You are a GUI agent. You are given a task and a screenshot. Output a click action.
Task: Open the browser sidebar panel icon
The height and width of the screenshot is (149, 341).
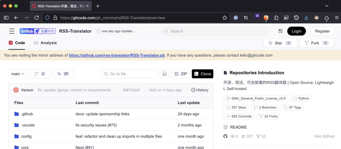pos(6,18)
